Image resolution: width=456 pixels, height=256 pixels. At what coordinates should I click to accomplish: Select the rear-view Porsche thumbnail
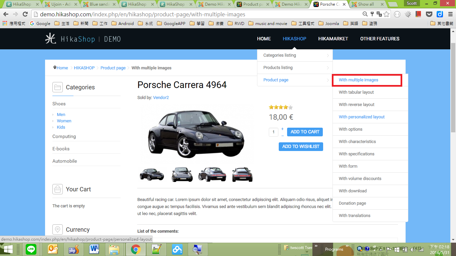(242, 174)
